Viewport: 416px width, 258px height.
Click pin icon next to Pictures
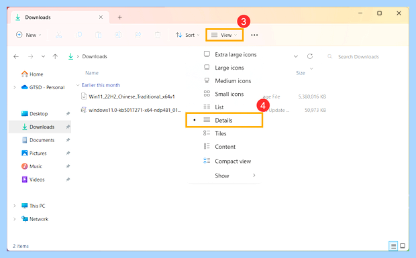[x=68, y=153]
